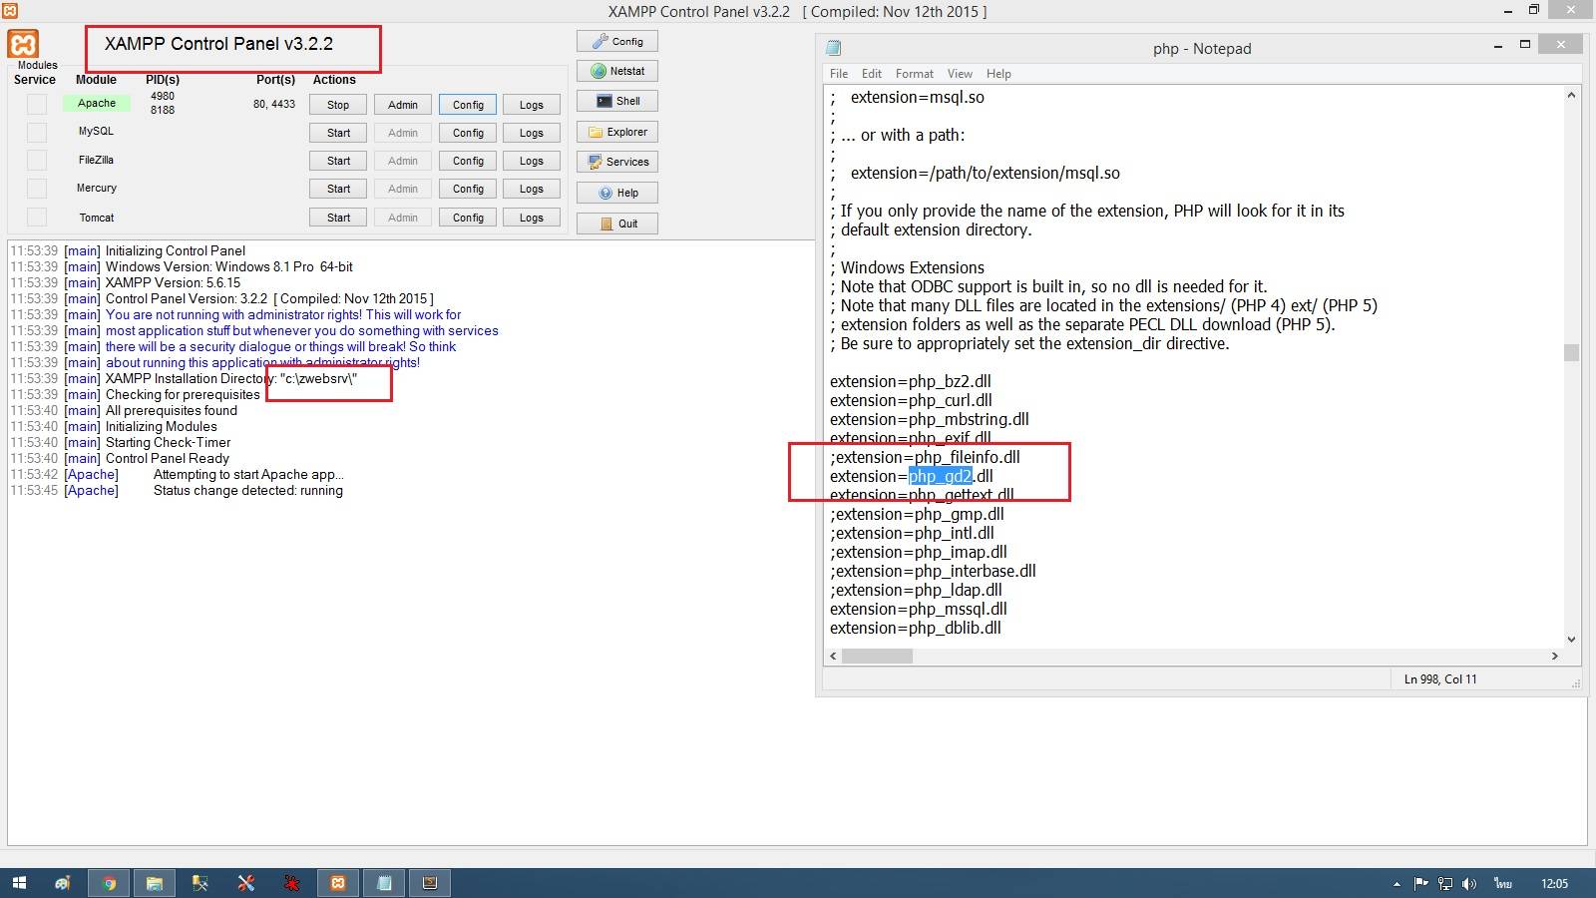Open the Tomcat Config dropdown button
Image resolution: width=1596 pixels, height=898 pixels.
(x=468, y=218)
